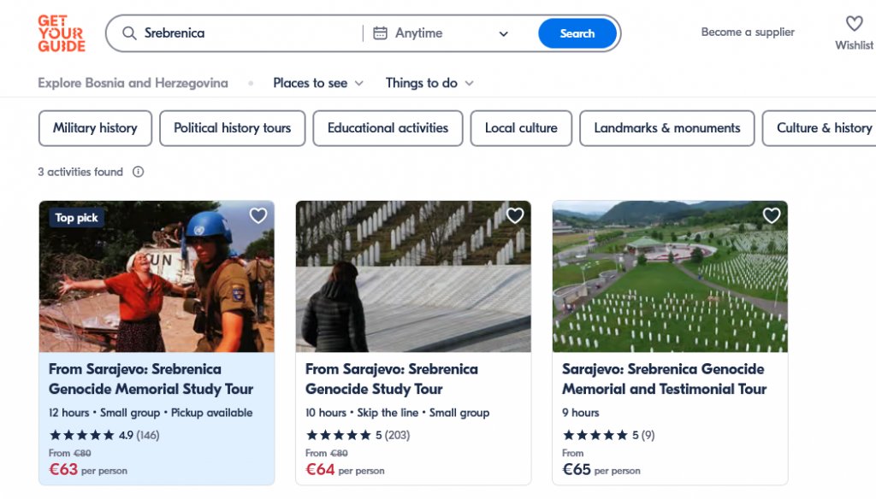The height and width of the screenshot is (499, 876).
Task: Click the GetYourGuide logo
Action: 62,33
